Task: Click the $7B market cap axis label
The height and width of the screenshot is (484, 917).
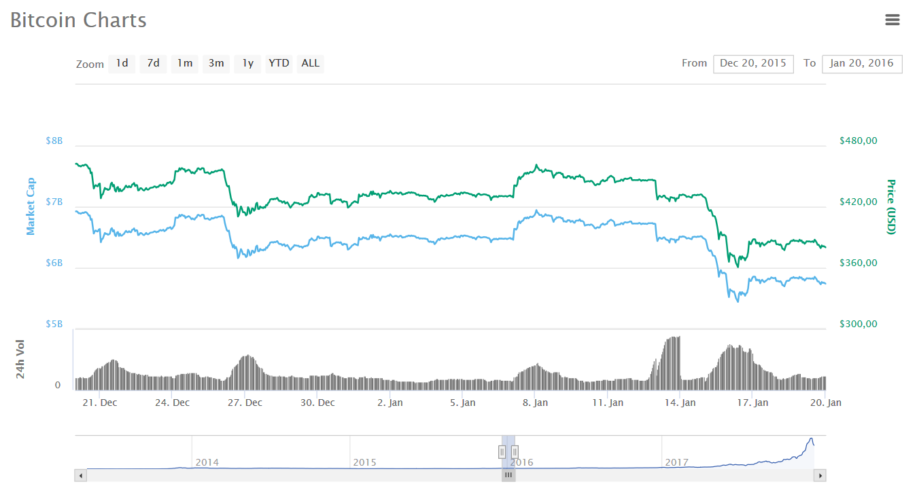Action: pos(54,202)
